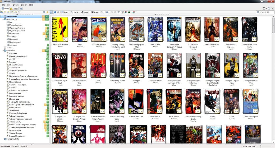Select the Недавно добавлено list
This screenshot has width=275, height=148.
pyautogui.click(x=17, y=28)
